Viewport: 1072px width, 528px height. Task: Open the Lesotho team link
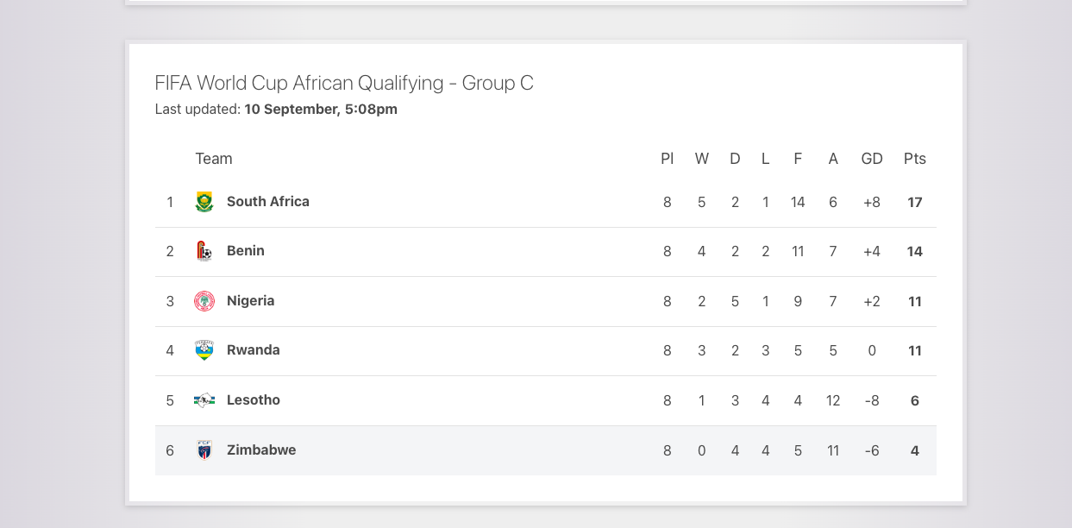(x=254, y=399)
